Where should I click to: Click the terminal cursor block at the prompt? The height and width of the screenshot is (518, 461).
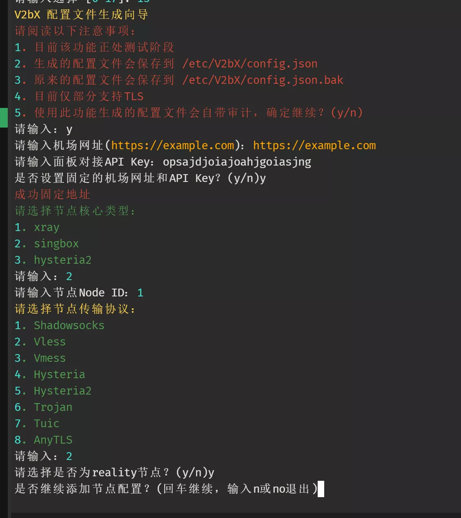pos(321,489)
